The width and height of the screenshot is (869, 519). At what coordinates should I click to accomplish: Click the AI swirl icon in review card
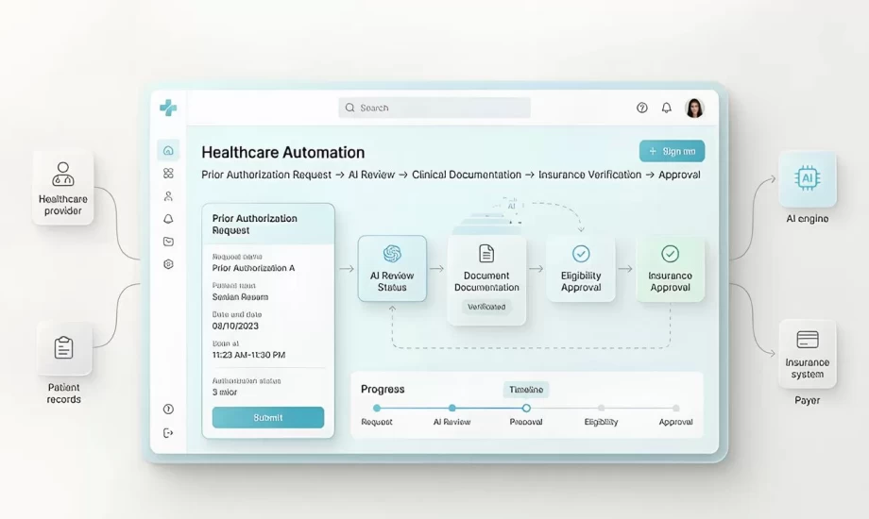pyautogui.click(x=392, y=254)
